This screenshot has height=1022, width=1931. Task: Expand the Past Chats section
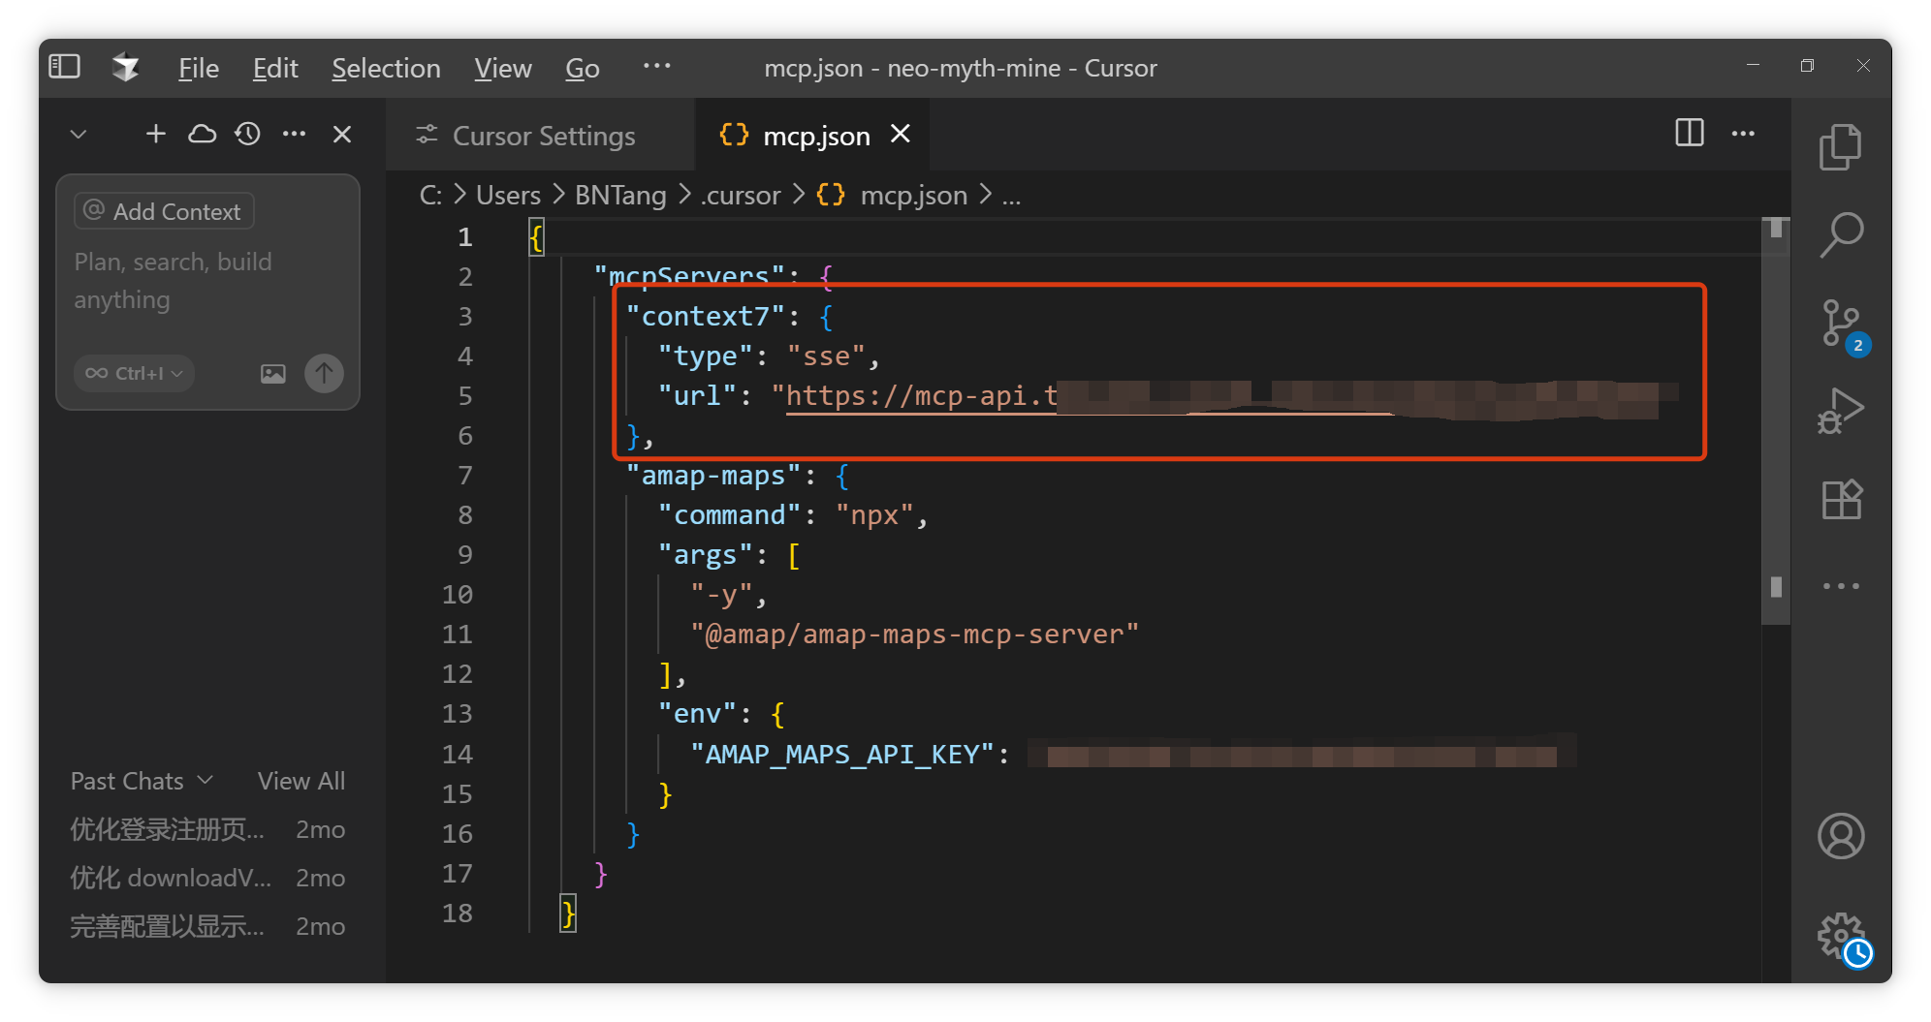point(142,781)
